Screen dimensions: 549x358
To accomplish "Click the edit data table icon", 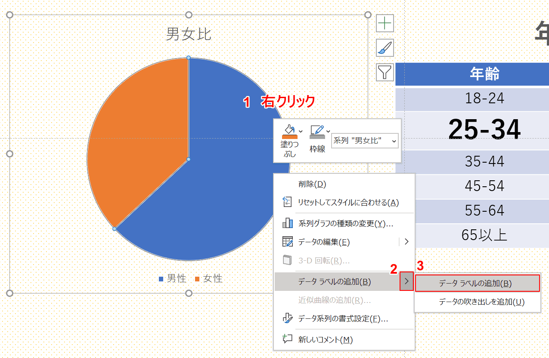I will 287,242.
